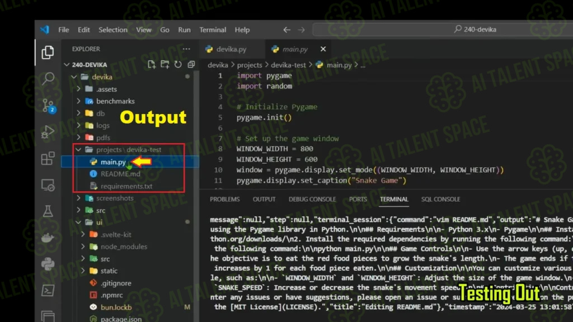This screenshot has height=322, width=573.
Task: Show the PORTS panel tab
Action: point(358,200)
